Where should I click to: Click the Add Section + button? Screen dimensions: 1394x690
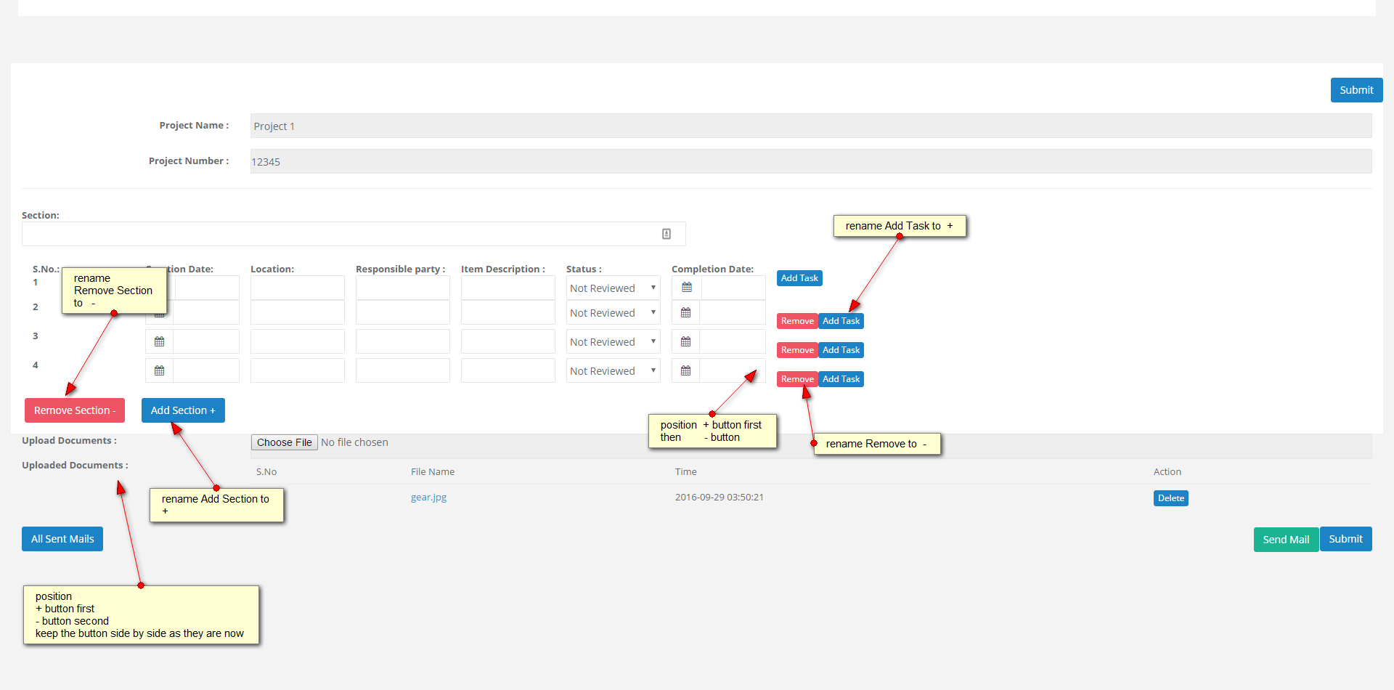[x=183, y=410]
